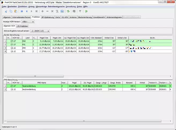
Task: Switch to Kanalübersicht tab
Action: click(99, 17)
